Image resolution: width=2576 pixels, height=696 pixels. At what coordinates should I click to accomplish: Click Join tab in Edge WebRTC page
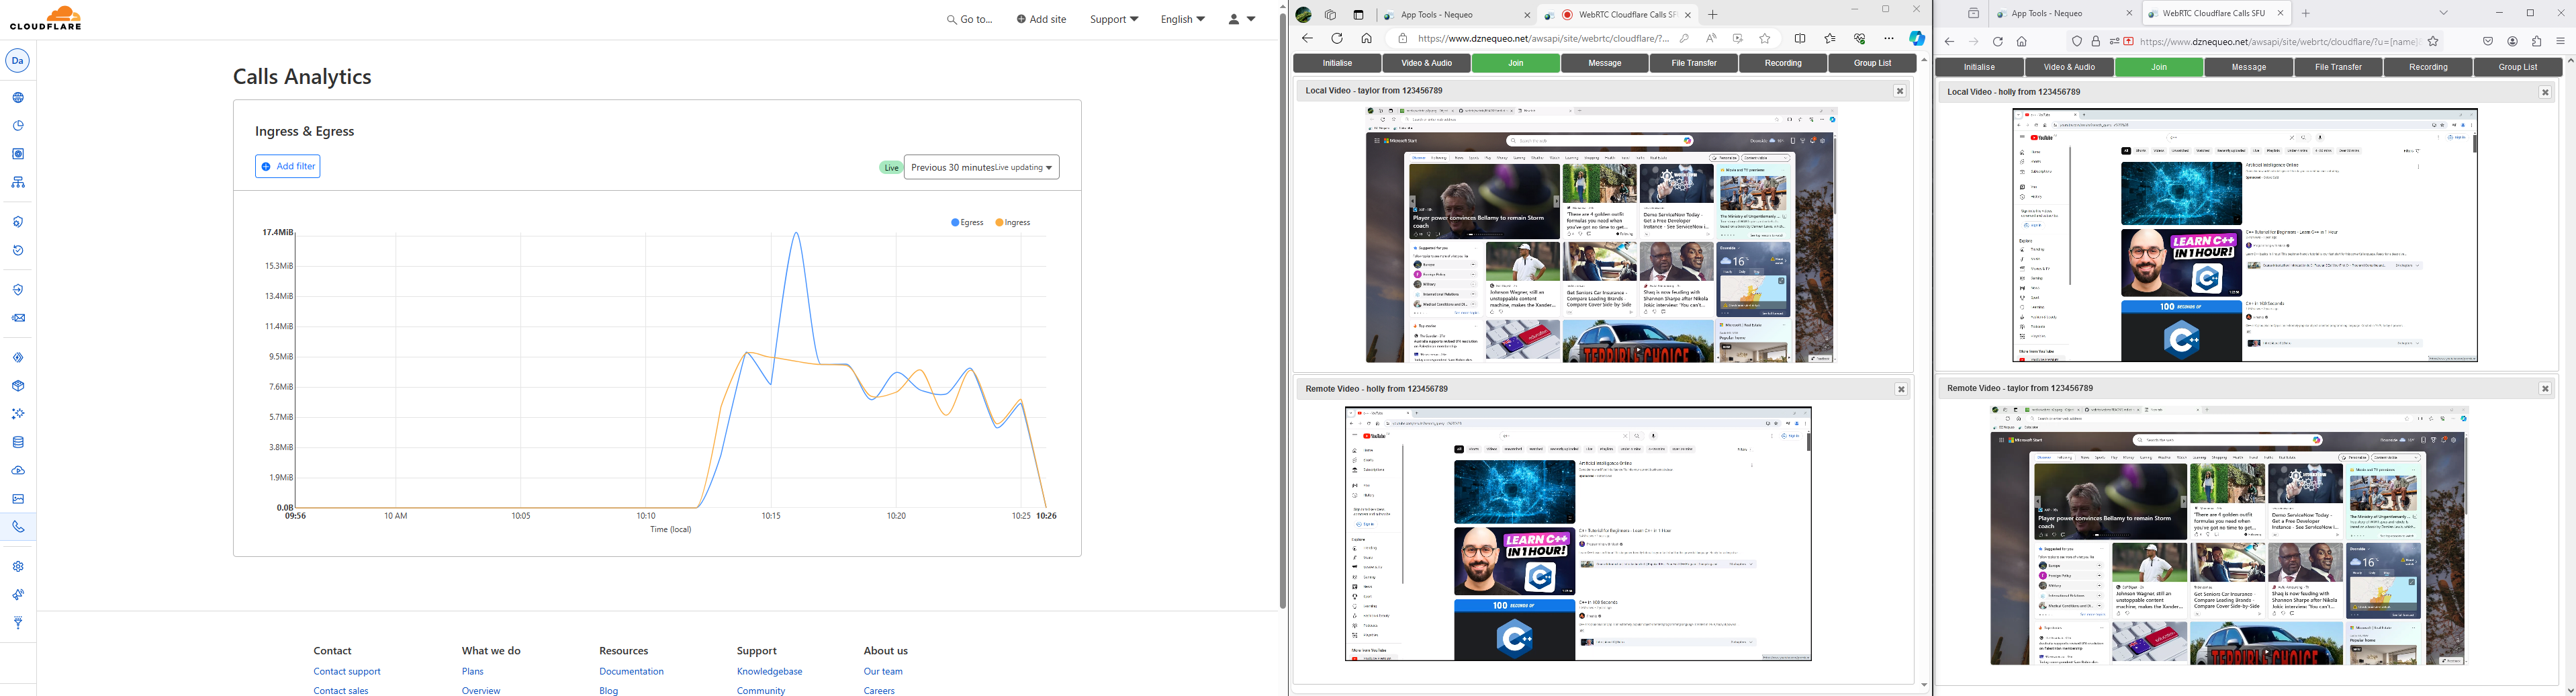pos(1516,63)
